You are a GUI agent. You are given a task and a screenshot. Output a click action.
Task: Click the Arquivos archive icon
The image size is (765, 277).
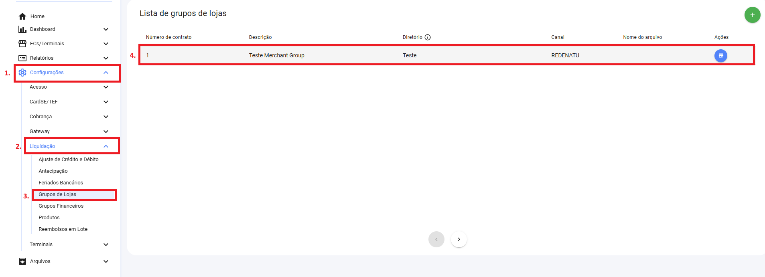pyautogui.click(x=22, y=261)
